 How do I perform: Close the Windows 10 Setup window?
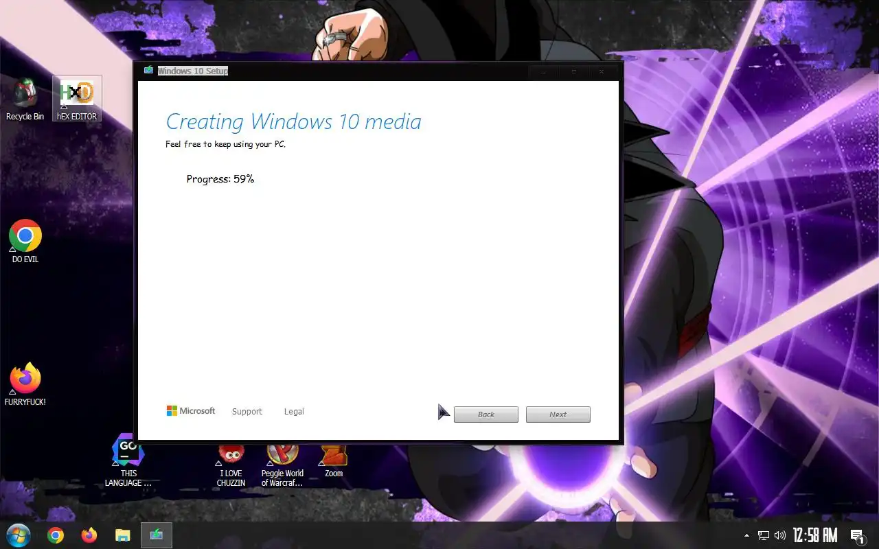click(x=602, y=71)
